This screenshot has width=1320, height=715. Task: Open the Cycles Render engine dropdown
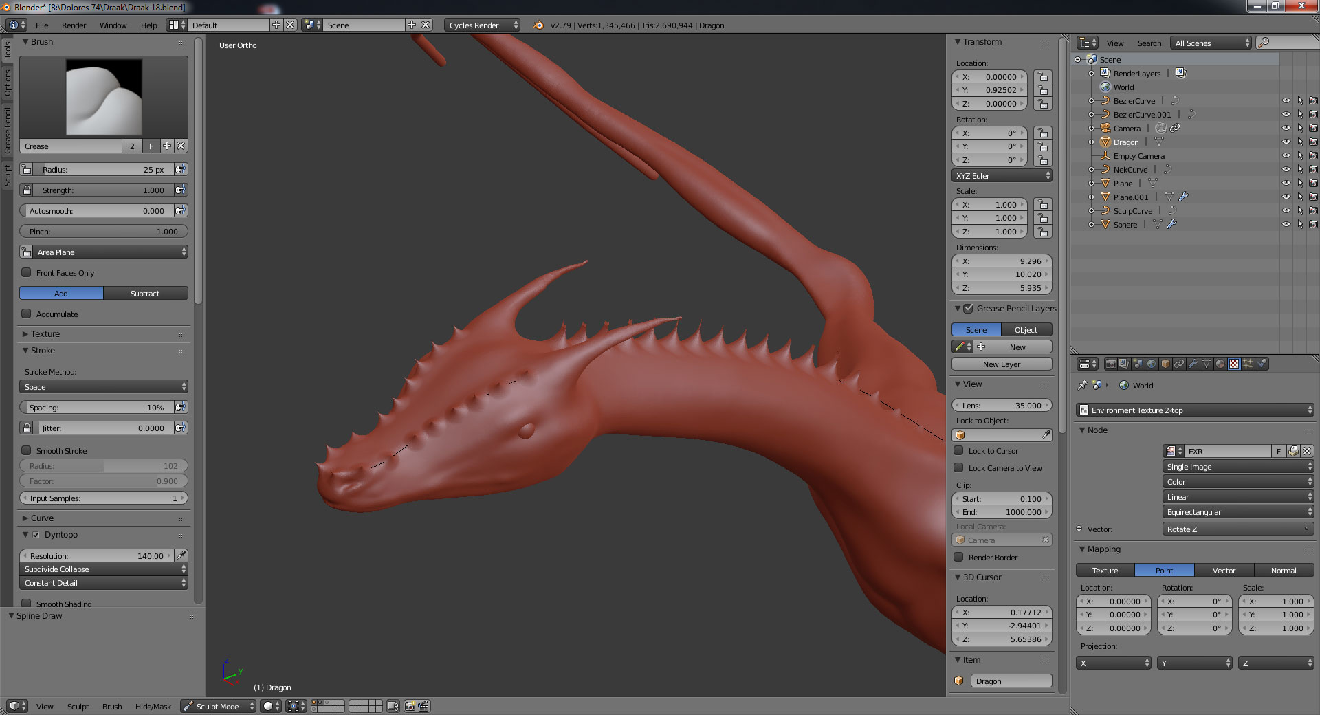(x=482, y=25)
